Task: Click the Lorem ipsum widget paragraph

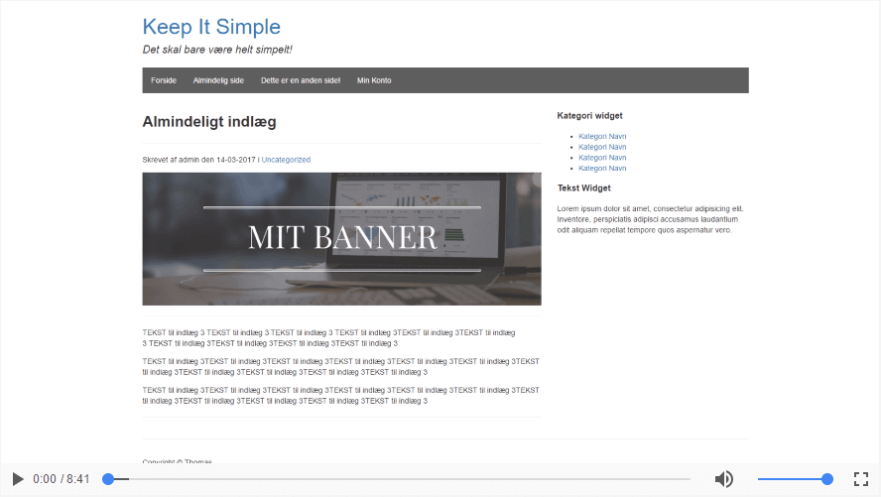Action: coord(651,219)
